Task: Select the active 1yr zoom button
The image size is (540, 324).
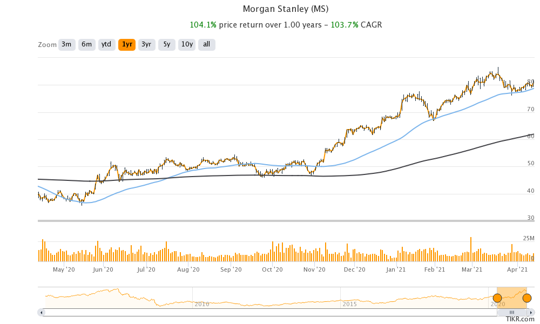Action: point(127,44)
